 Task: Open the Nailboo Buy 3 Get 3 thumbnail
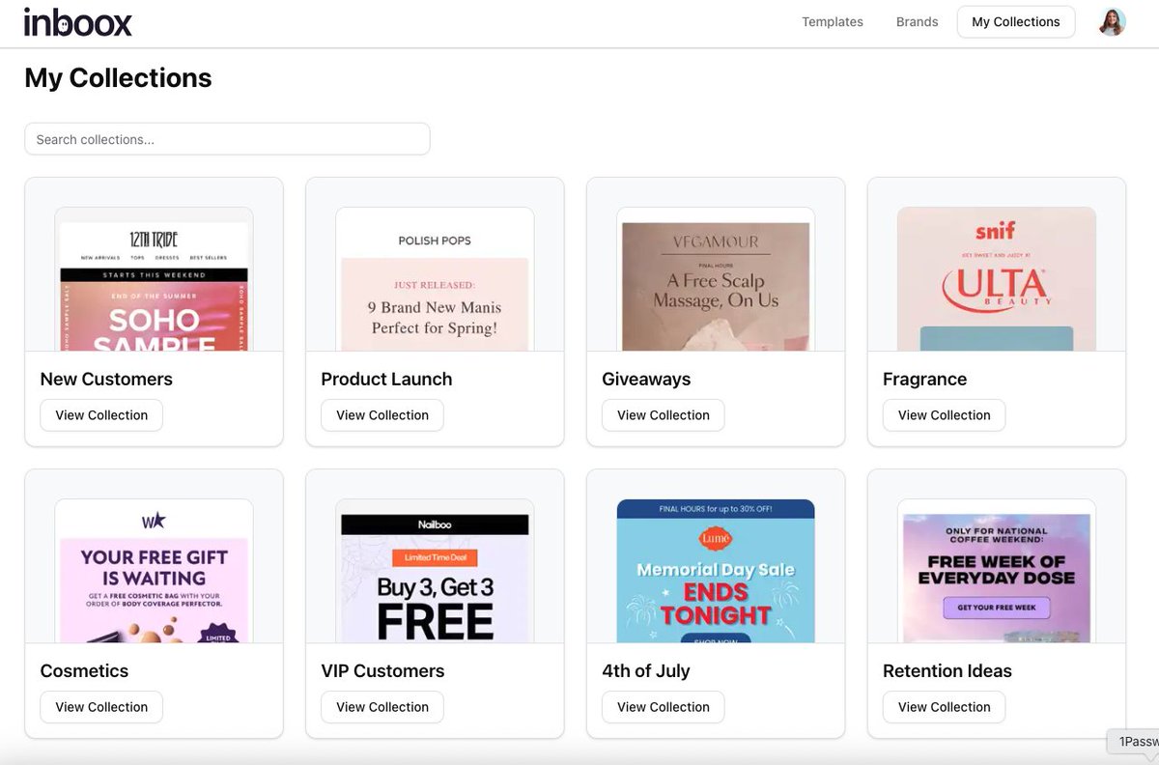point(435,571)
